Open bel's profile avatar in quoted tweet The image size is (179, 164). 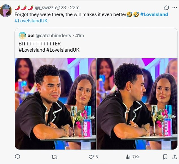pos(22,36)
